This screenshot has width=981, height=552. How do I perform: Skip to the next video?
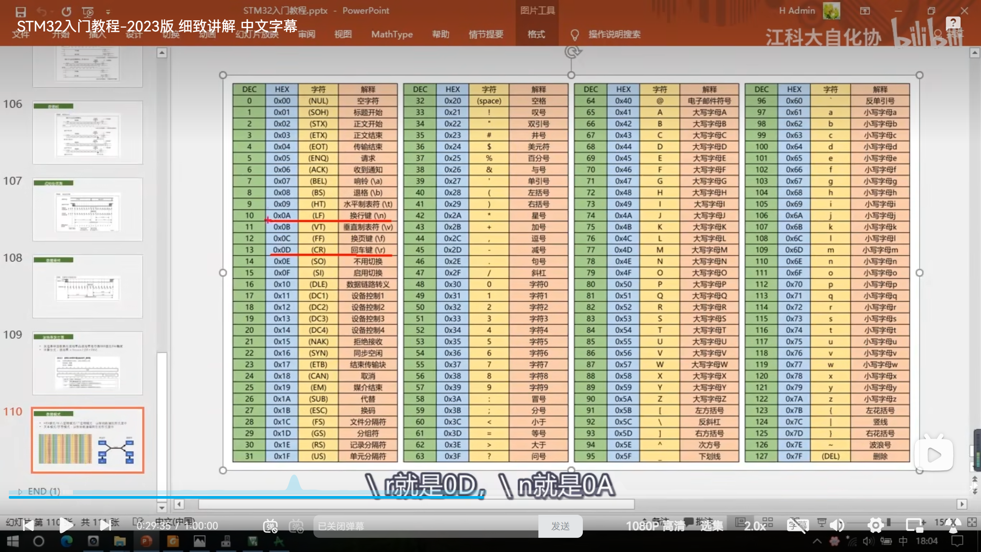coord(105,526)
